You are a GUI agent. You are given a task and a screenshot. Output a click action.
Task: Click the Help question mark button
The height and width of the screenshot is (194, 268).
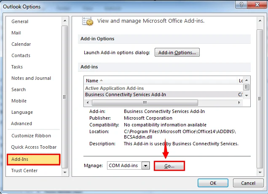click(x=241, y=5)
